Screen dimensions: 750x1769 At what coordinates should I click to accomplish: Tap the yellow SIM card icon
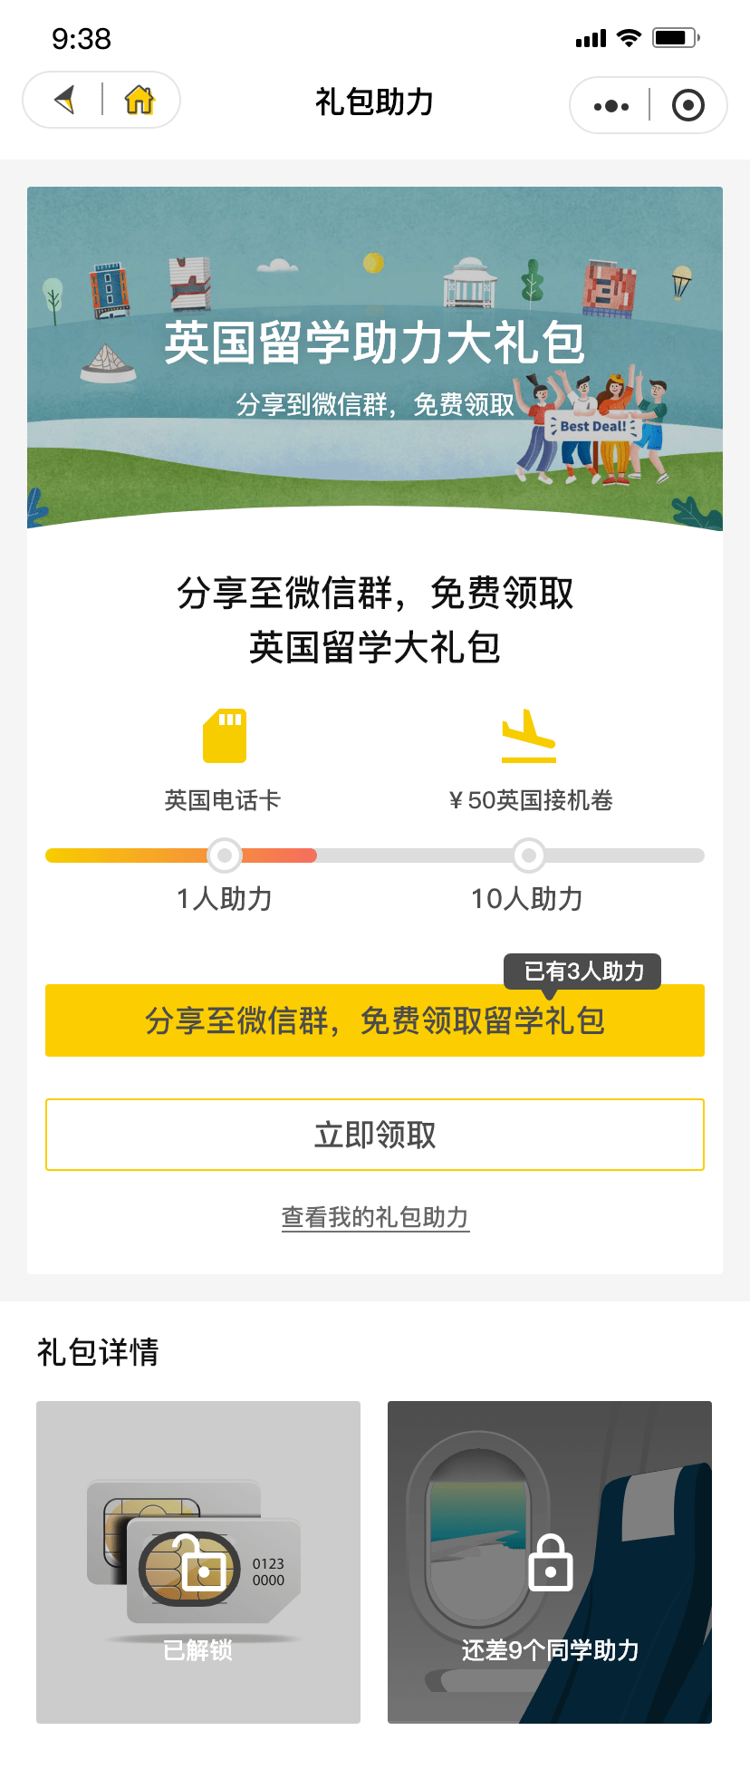(225, 735)
